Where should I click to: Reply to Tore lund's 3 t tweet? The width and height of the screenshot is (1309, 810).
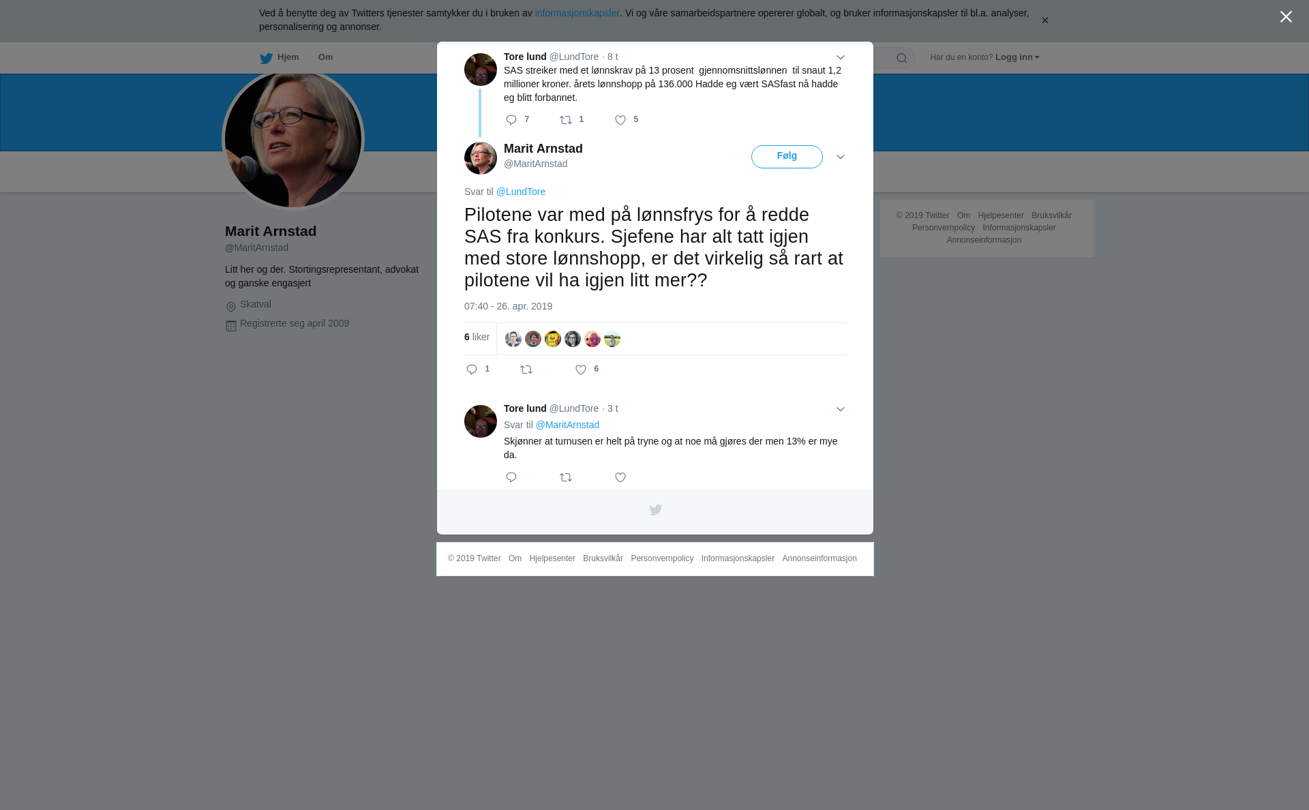coord(511,477)
